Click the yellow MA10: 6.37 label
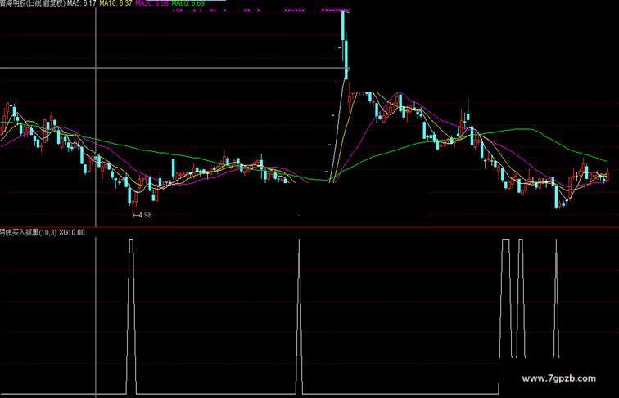Screen dimensions: 619x398 click(x=115, y=3)
